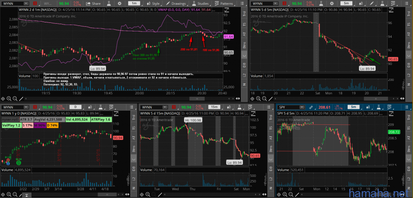
Task: Toggle the AT sidebar in the 1m chart
Action: click(x=244, y=34)
